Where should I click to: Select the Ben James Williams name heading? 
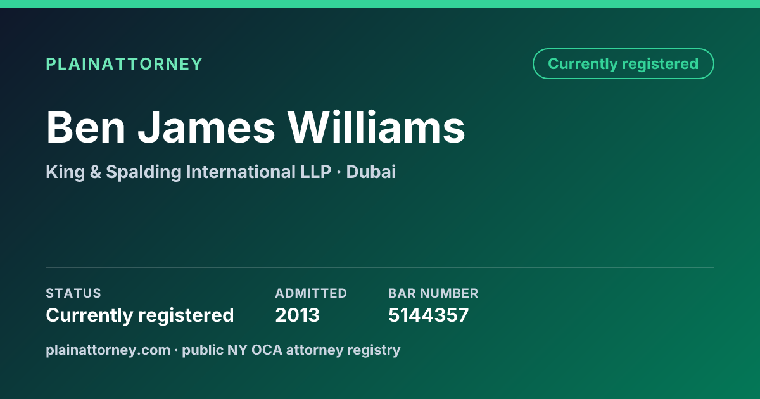point(255,127)
